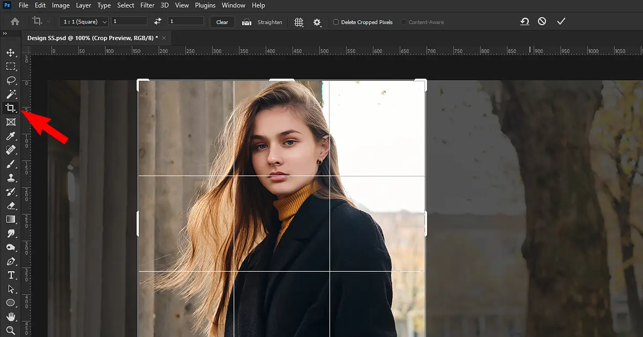Open the Filter menu
This screenshot has height=337, width=643.
pyautogui.click(x=147, y=5)
